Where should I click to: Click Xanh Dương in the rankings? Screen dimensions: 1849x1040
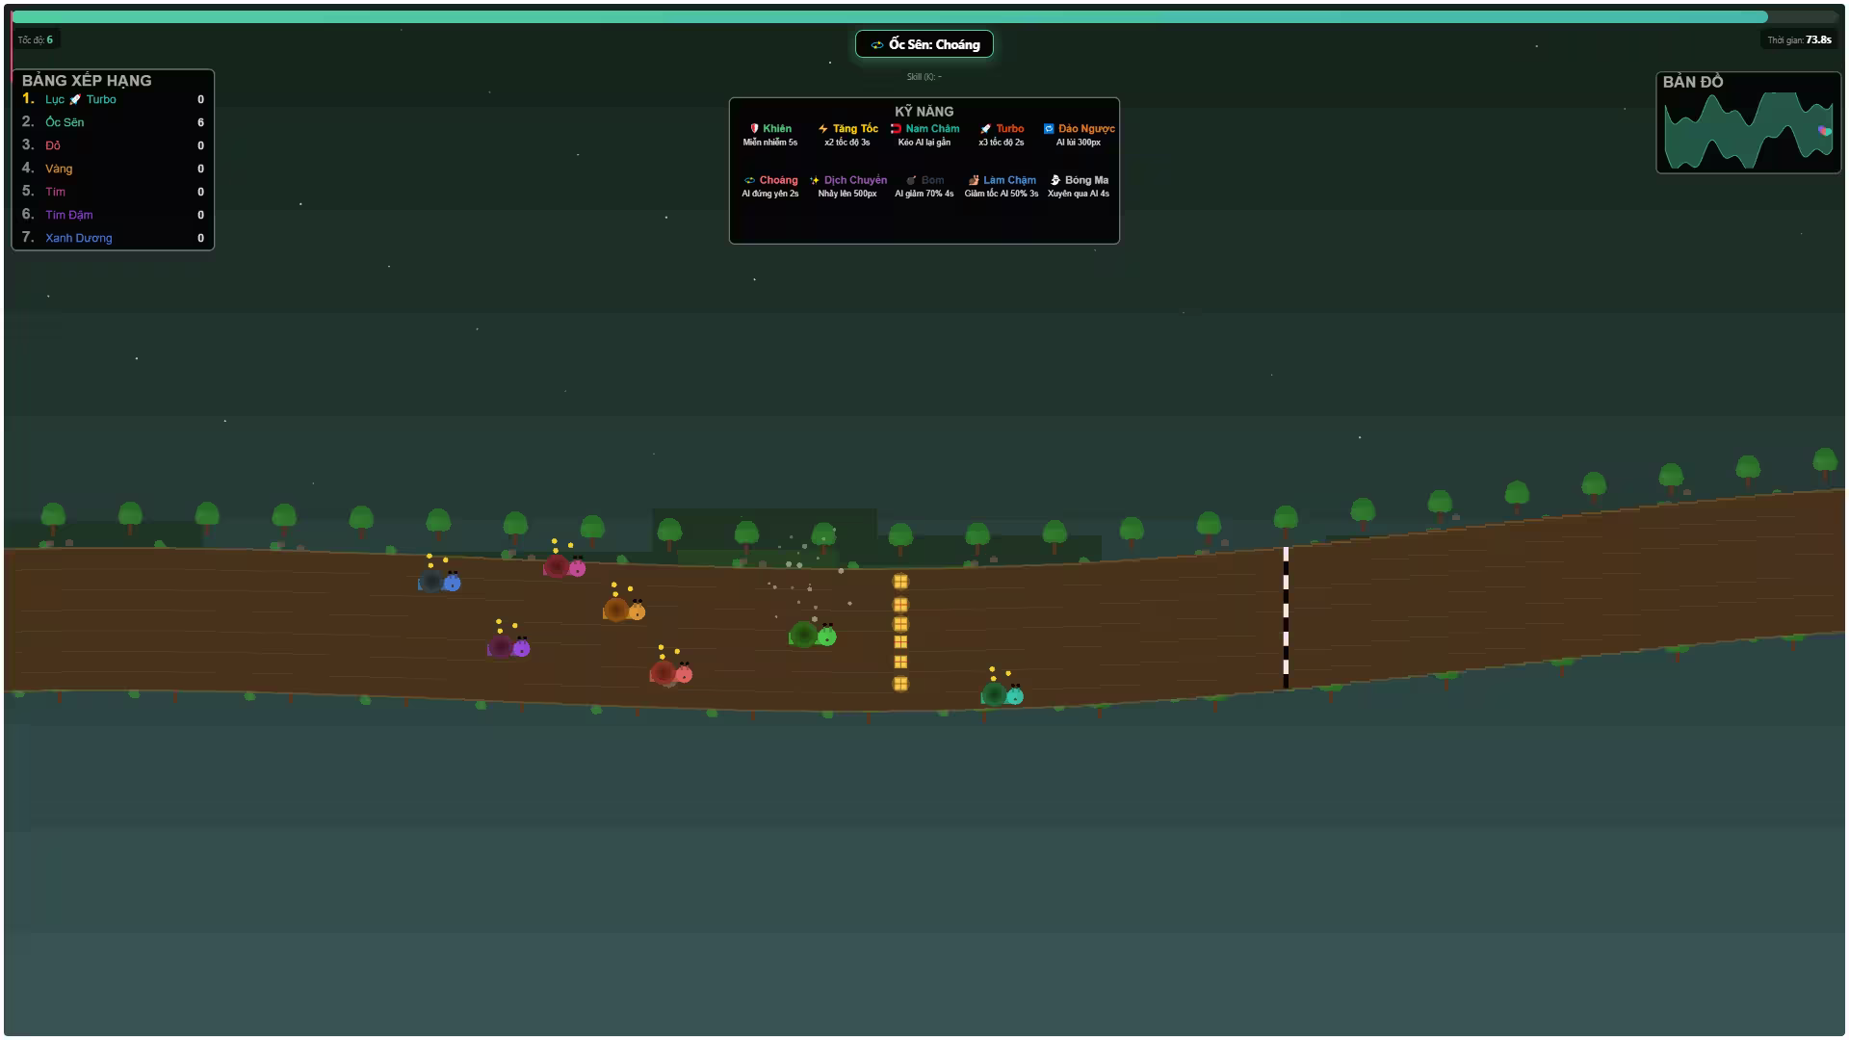pos(78,238)
